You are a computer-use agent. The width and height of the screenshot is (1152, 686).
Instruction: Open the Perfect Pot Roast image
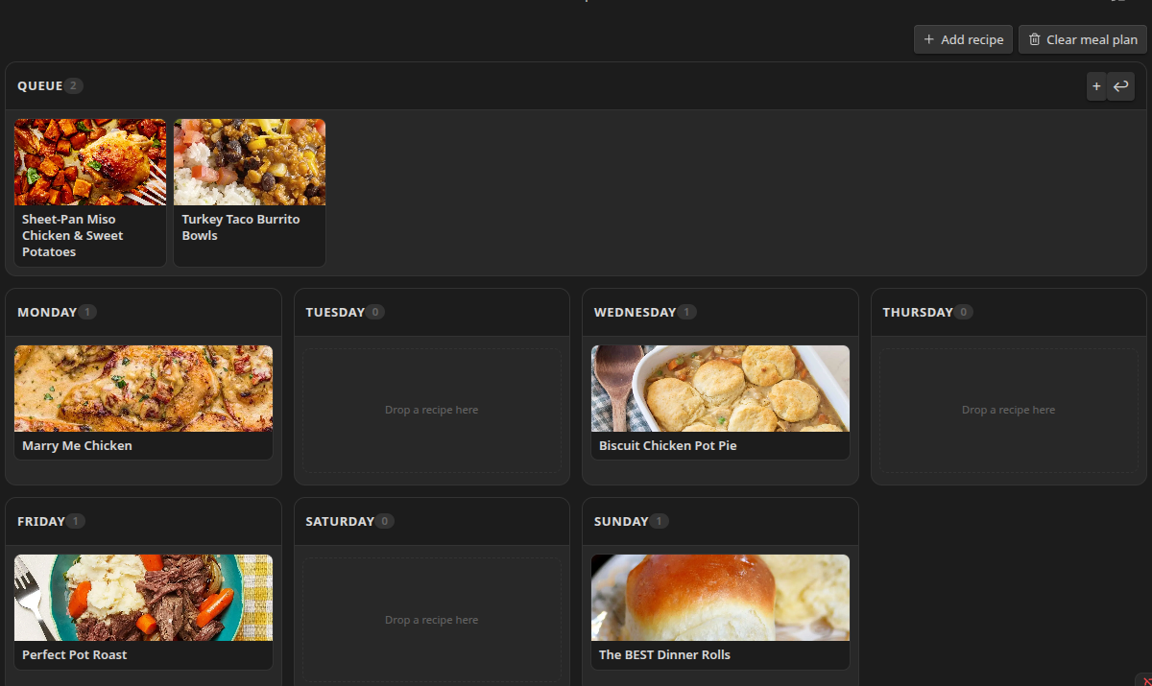144,598
